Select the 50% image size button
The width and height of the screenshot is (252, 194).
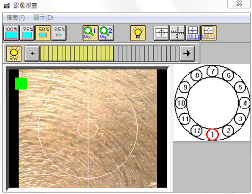(x=43, y=33)
